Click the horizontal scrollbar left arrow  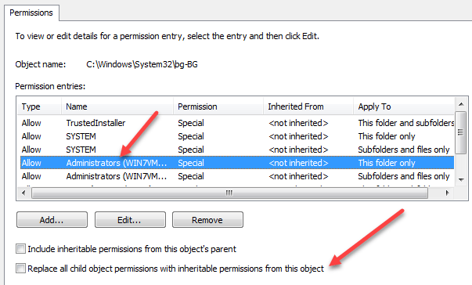tap(23, 193)
